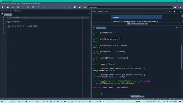Viewport: 183px width, 103px height.
Task: Switch to the Files tab
Action: (146, 24)
